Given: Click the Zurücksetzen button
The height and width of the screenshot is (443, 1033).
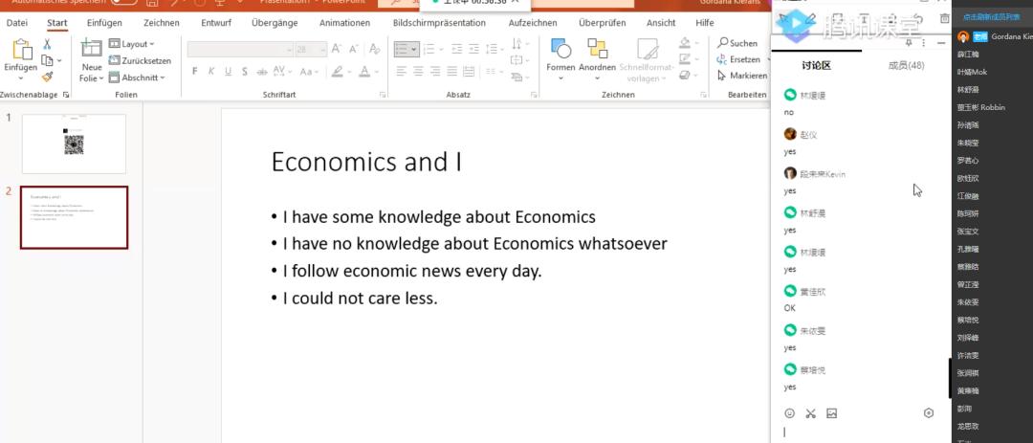Looking at the screenshot, I should coord(140,60).
